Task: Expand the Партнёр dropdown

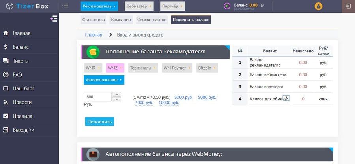Action: click(172, 6)
